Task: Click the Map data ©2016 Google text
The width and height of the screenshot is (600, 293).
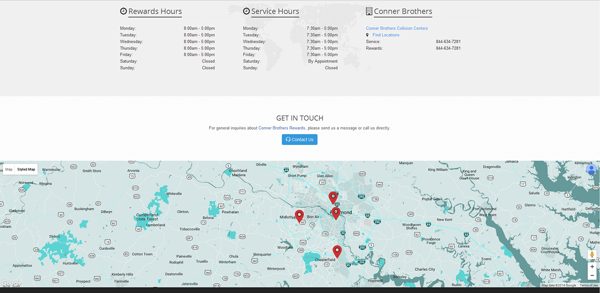Action: [x=559, y=285]
